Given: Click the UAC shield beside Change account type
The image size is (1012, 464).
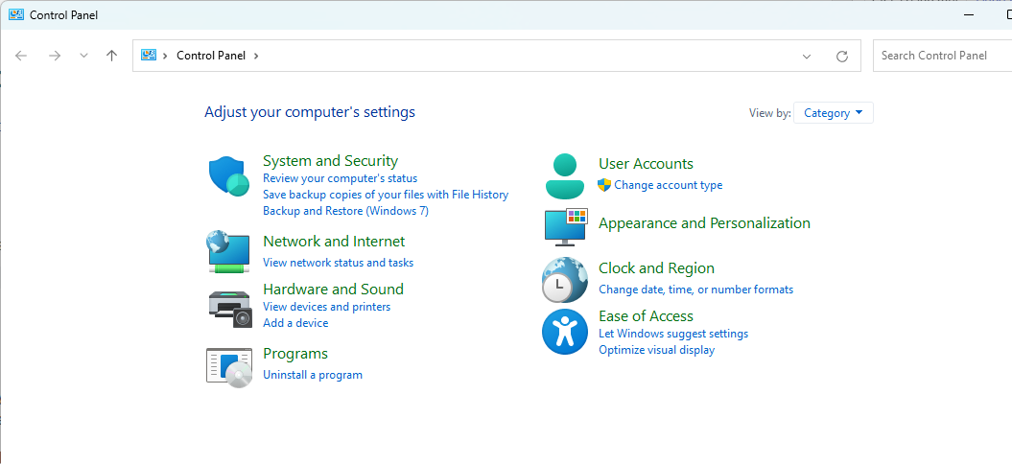Looking at the screenshot, I should pyautogui.click(x=604, y=185).
